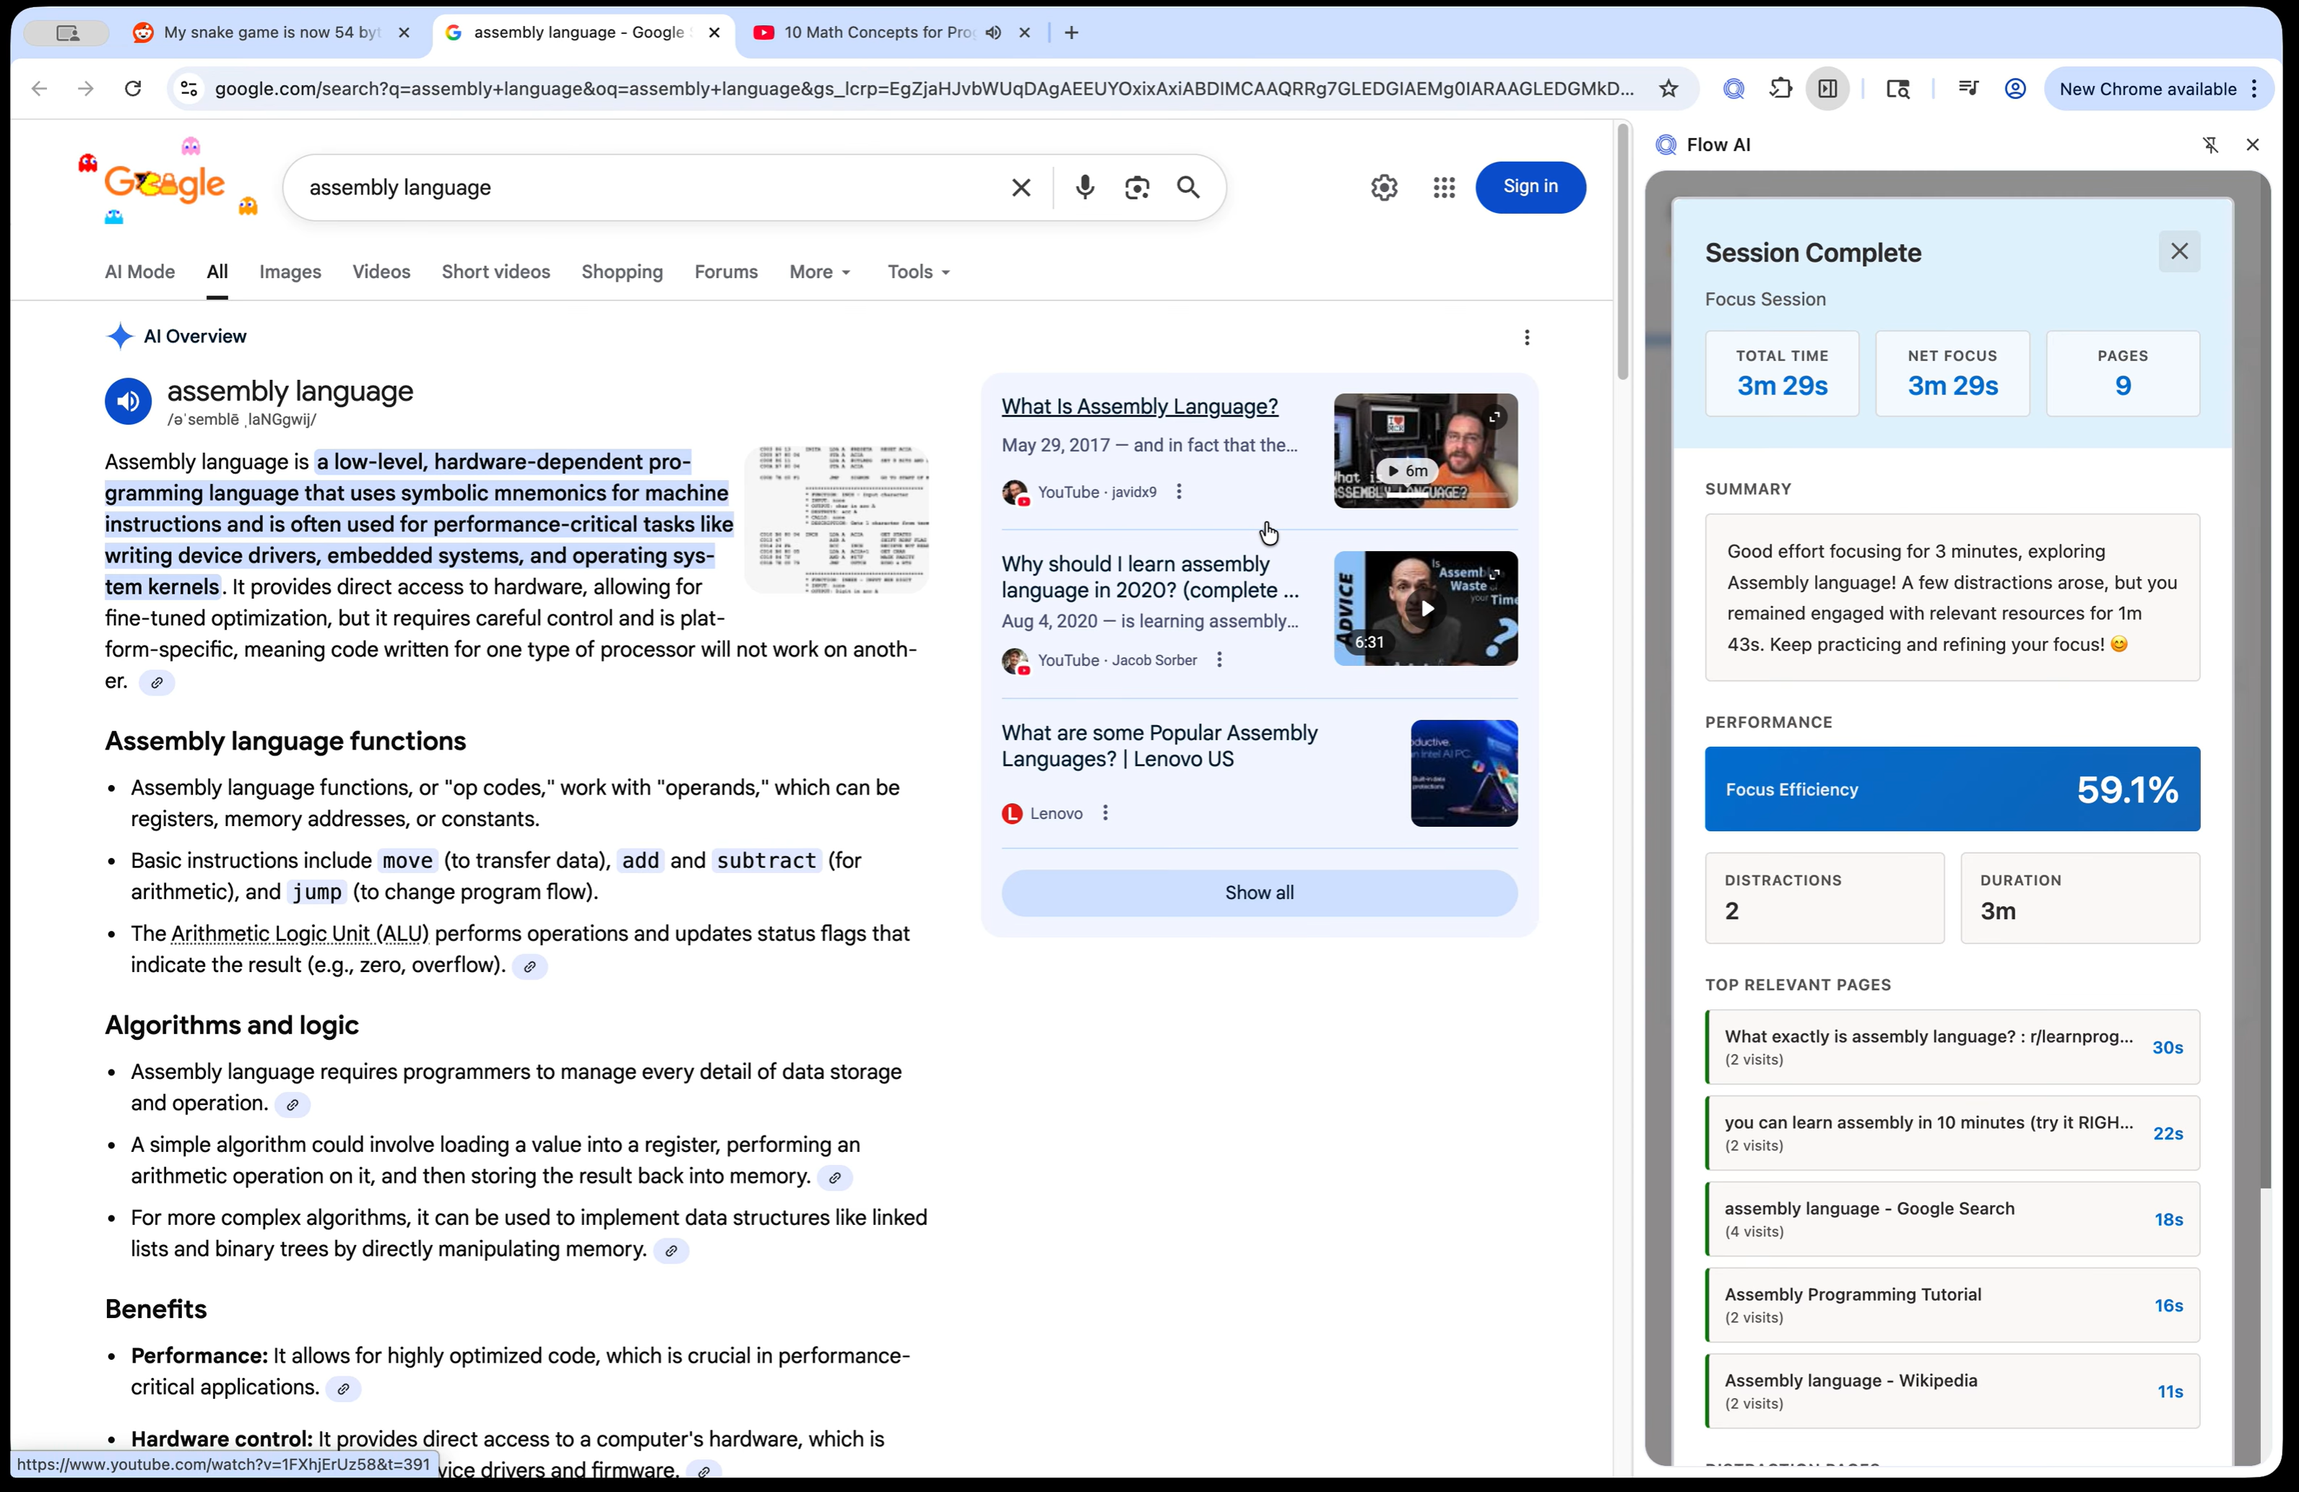The height and width of the screenshot is (1492, 2299).
Task: Click Show all sources button
Action: 1259,893
